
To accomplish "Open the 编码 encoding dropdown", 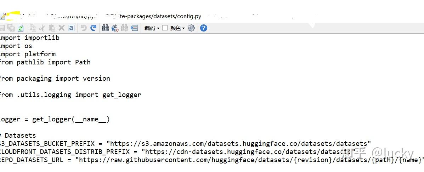I will click(152, 28).
